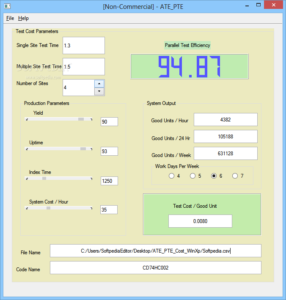Click the application icon in title bar
The image size is (286, 300).
[x=7, y=6]
